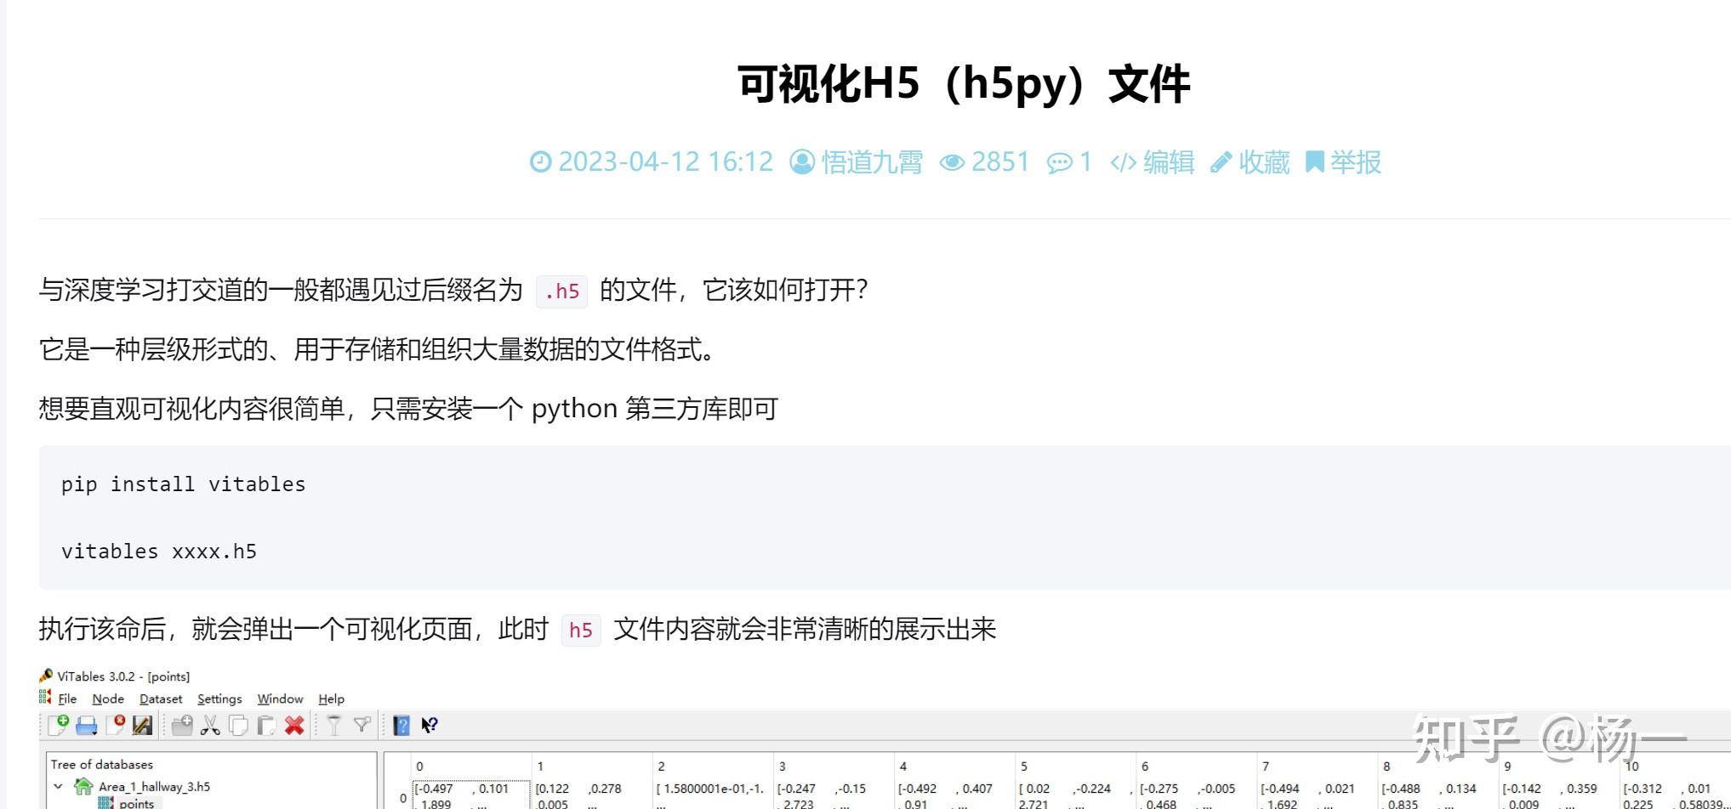
Task: Click the red Delete node icon
Action: [294, 726]
